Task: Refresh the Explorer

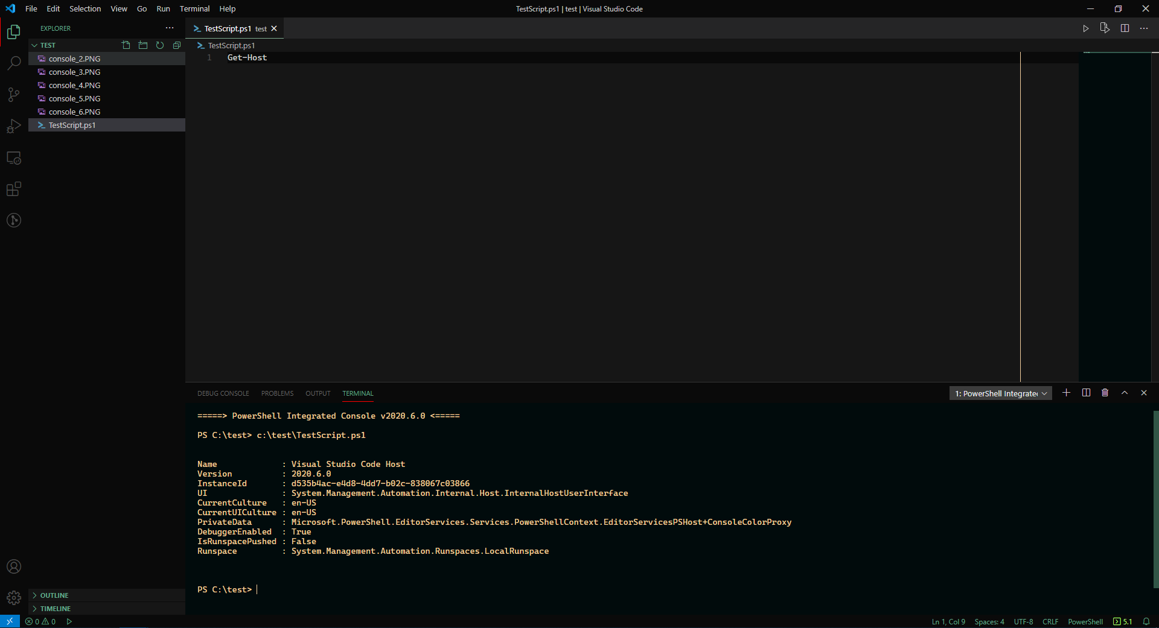Action: 159,45
